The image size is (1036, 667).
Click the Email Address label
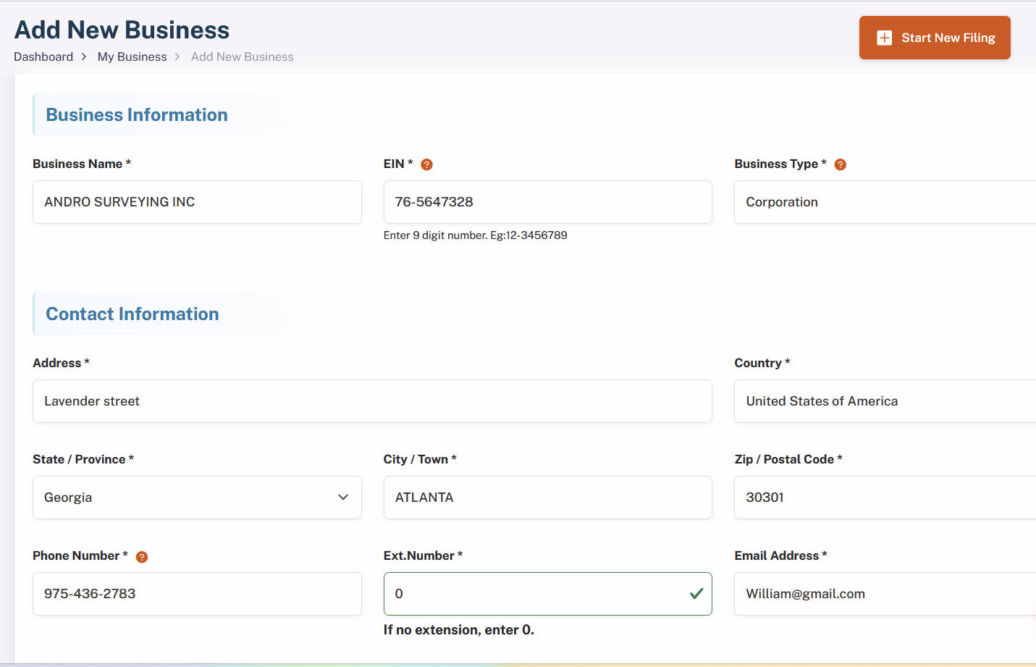[780, 555]
